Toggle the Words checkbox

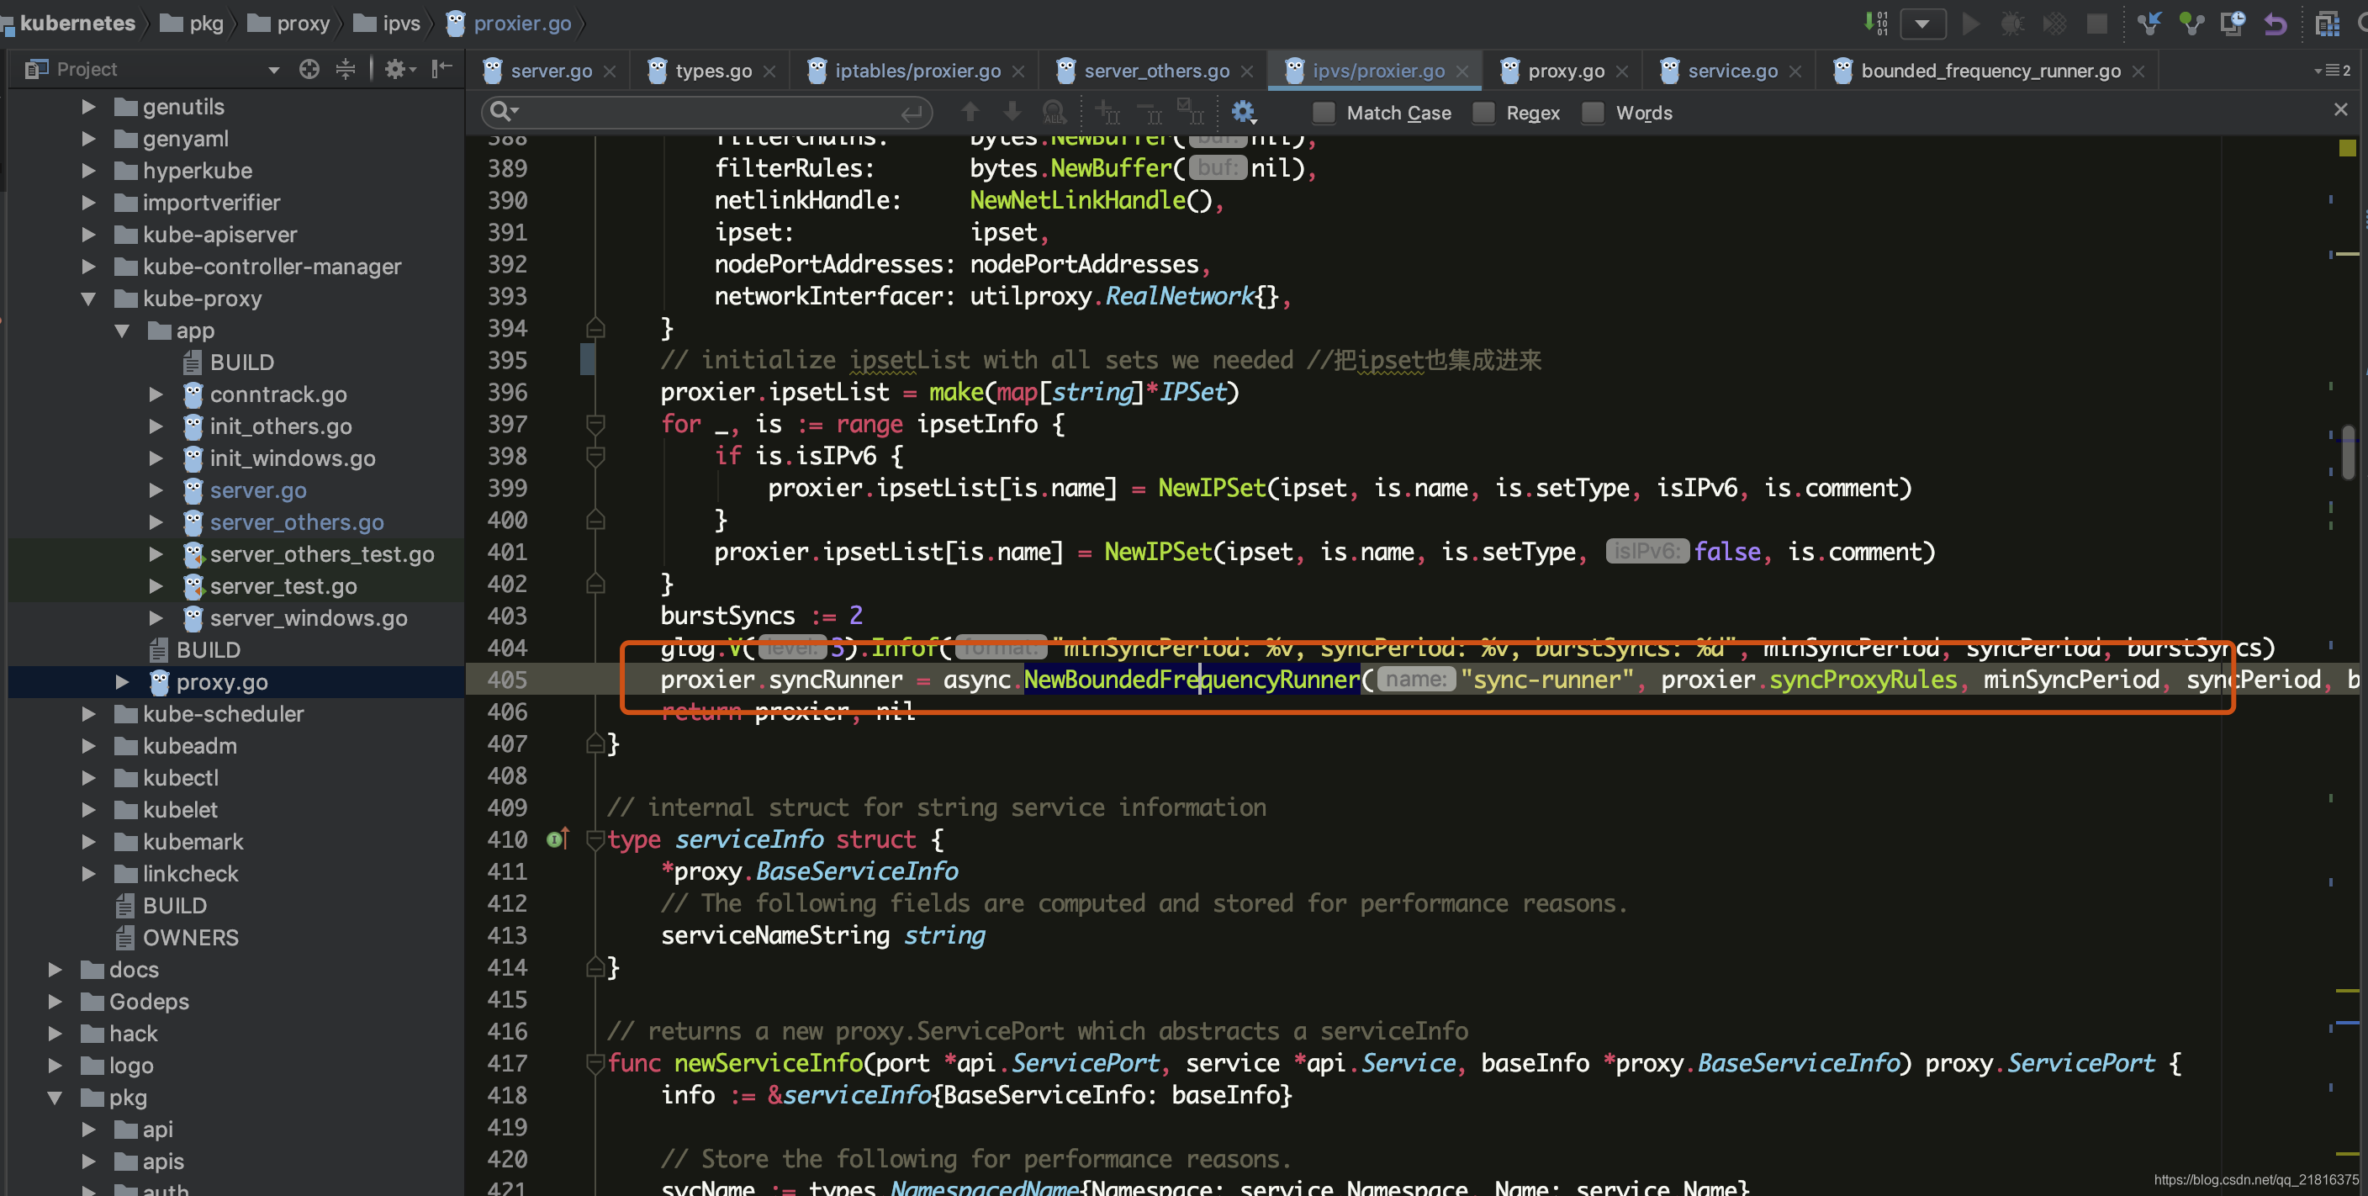pos(1592,112)
